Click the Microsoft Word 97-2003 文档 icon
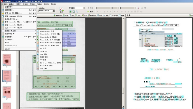 click(x=38, y=34)
